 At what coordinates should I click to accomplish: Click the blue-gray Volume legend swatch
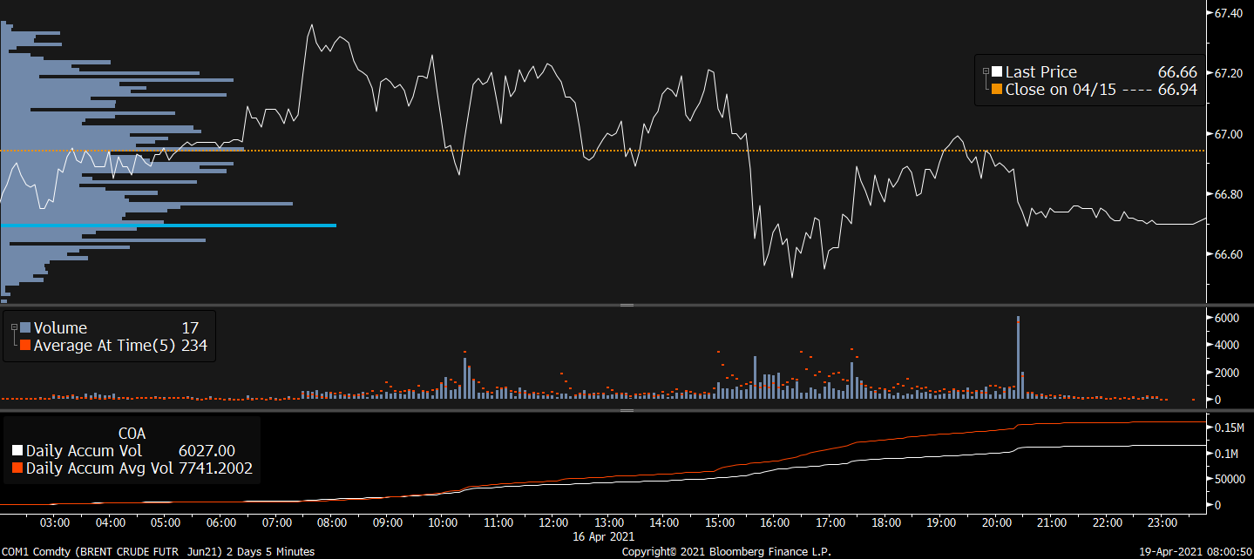click(24, 328)
